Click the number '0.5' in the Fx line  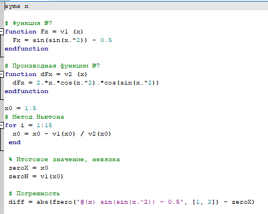point(106,40)
